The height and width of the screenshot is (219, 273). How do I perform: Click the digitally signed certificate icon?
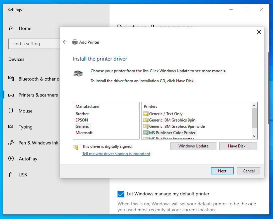point(76,147)
